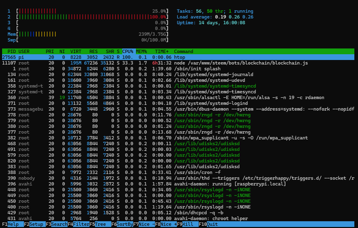The width and height of the screenshot is (358, 228).
Task: Select the rngd row with PID 379
Action: [x=178, y=120]
